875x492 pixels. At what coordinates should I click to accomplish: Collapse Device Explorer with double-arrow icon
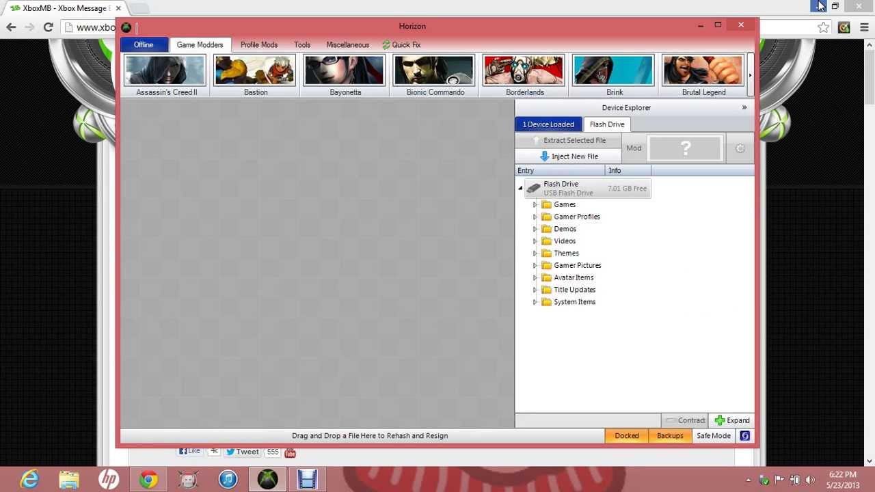(744, 107)
